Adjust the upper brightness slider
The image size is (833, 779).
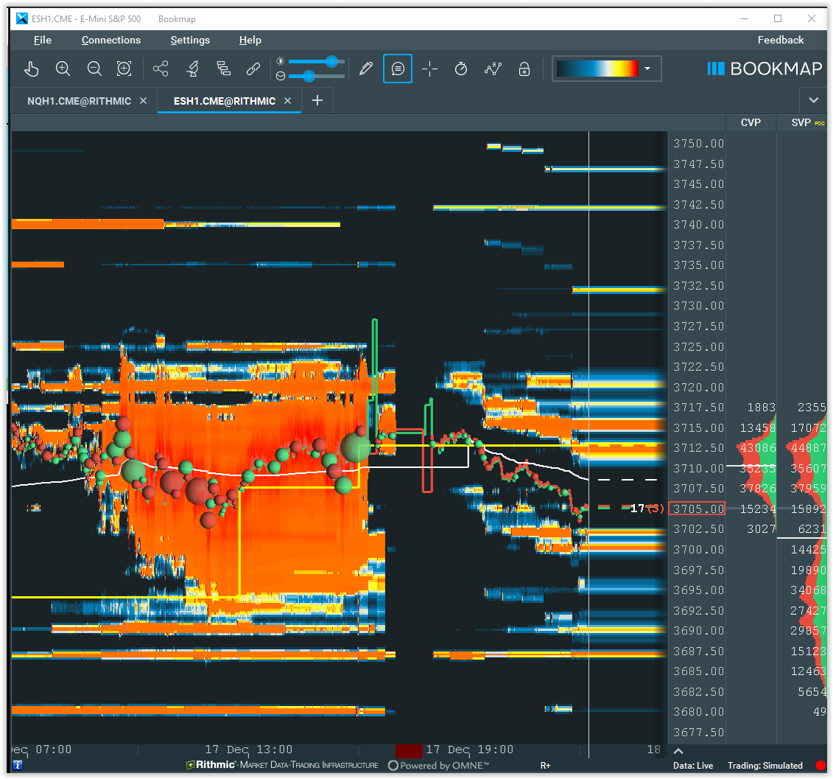pyautogui.click(x=331, y=62)
